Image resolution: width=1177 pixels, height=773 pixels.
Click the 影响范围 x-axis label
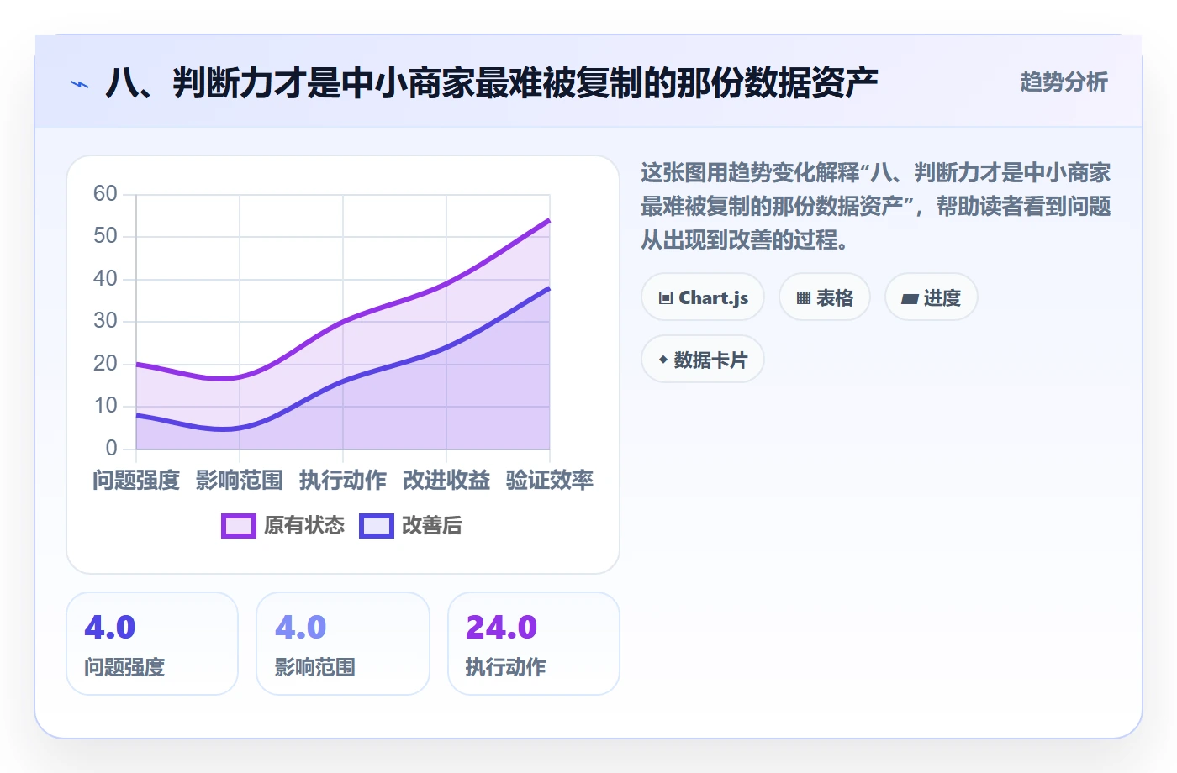pos(240,480)
